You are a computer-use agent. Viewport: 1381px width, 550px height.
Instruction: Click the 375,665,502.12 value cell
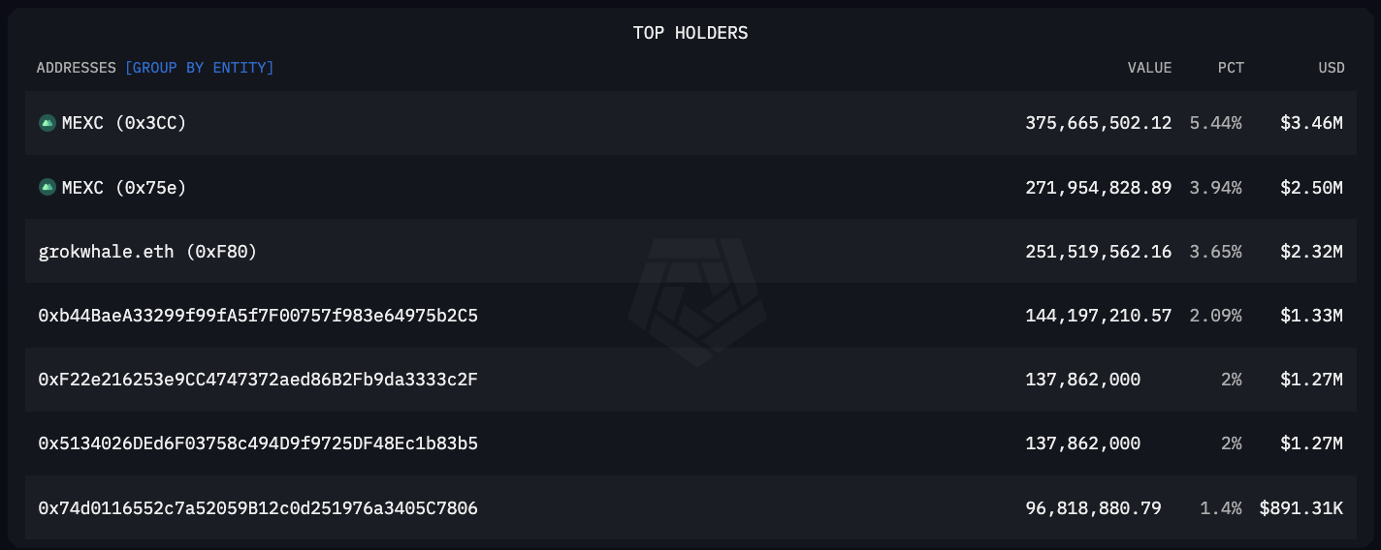[1098, 123]
